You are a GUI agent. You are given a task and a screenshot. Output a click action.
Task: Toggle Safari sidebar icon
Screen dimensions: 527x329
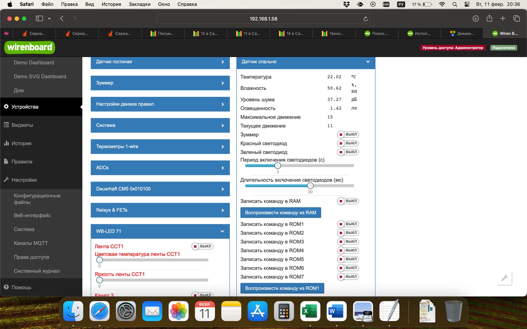[39, 18]
